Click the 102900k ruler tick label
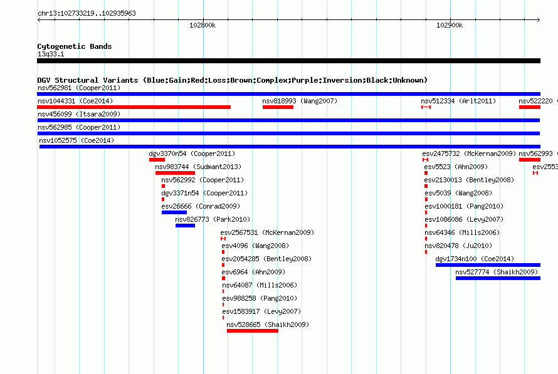 (450, 25)
